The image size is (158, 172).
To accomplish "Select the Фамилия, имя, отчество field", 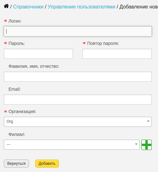I will [78, 77].
